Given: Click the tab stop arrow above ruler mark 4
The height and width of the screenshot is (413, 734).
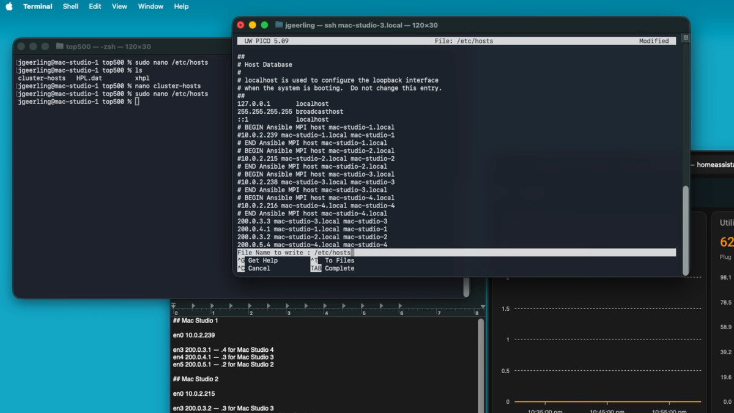Looking at the screenshot, I should pyautogui.click(x=324, y=306).
